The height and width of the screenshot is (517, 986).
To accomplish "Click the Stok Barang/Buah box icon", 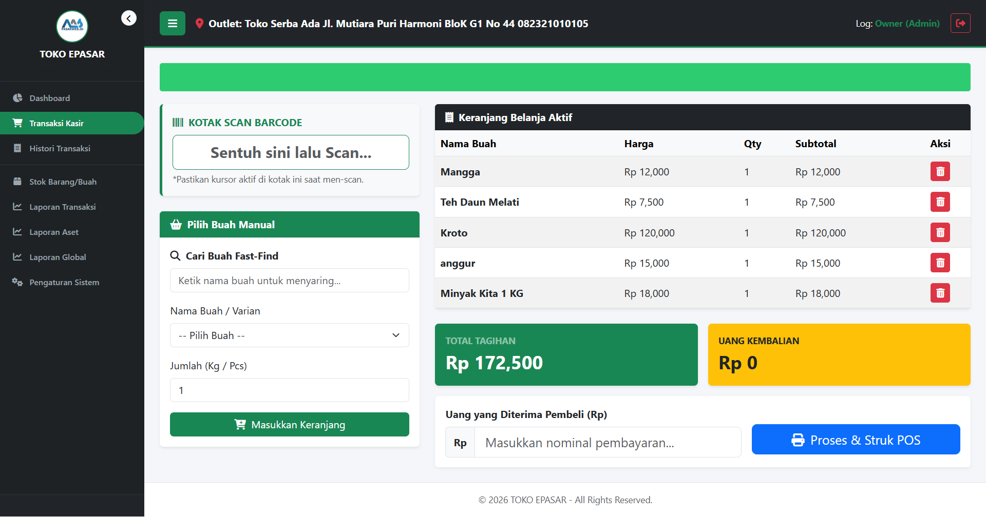I will coord(17,182).
